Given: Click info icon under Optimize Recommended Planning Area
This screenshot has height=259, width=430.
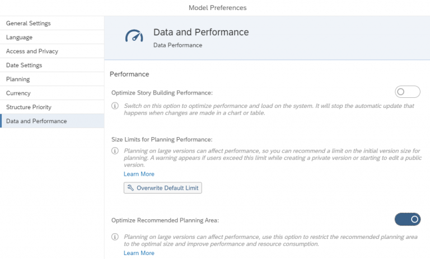Looking at the screenshot, I should pos(115,237).
